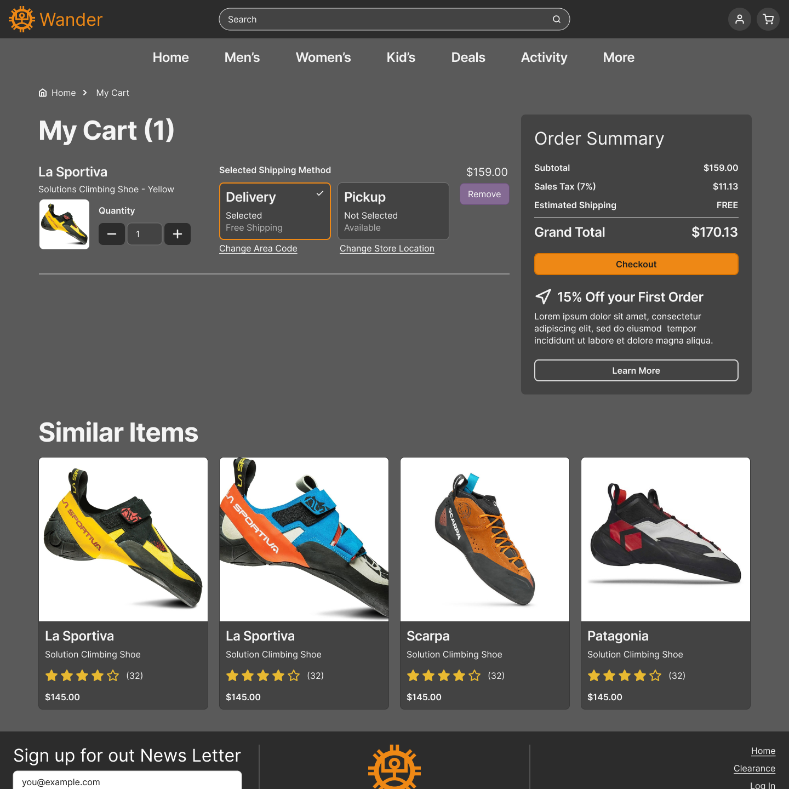
Task: Select the Delivery shipping option
Action: 275,211
